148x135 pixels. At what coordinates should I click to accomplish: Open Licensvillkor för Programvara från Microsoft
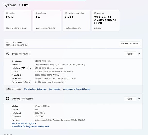(31, 127)
